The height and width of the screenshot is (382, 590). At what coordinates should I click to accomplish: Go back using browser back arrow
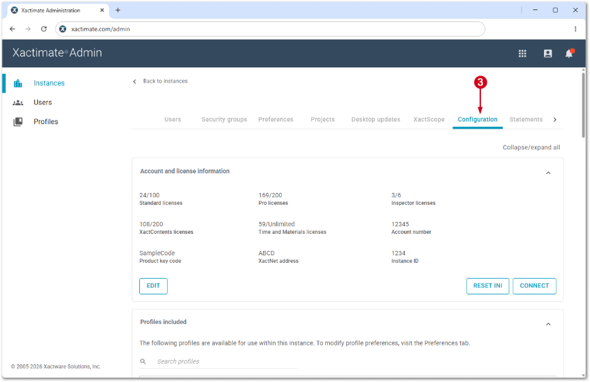pos(13,29)
